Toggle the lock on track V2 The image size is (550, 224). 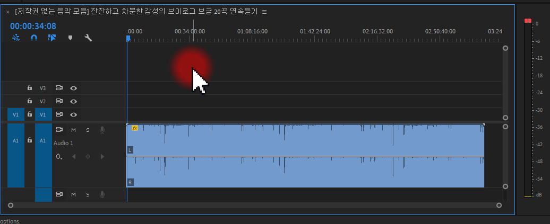pos(30,101)
